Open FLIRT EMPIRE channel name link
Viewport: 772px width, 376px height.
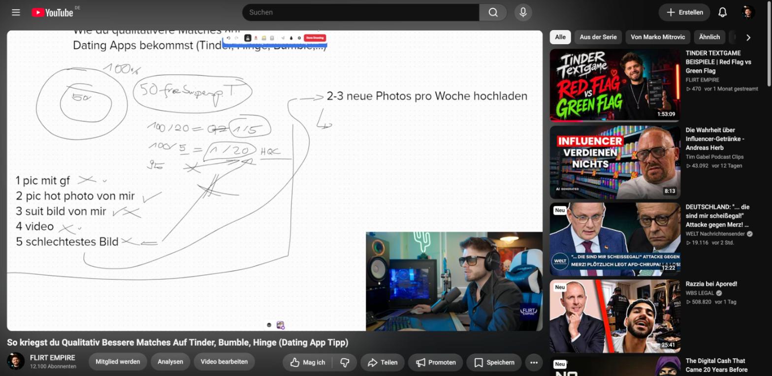click(53, 357)
